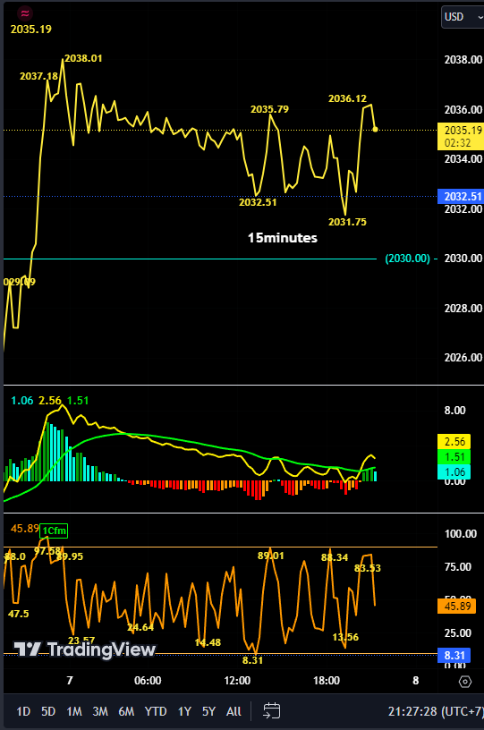Click the blue 2032.51 price axis label
The width and height of the screenshot is (484, 730).
coord(461,197)
